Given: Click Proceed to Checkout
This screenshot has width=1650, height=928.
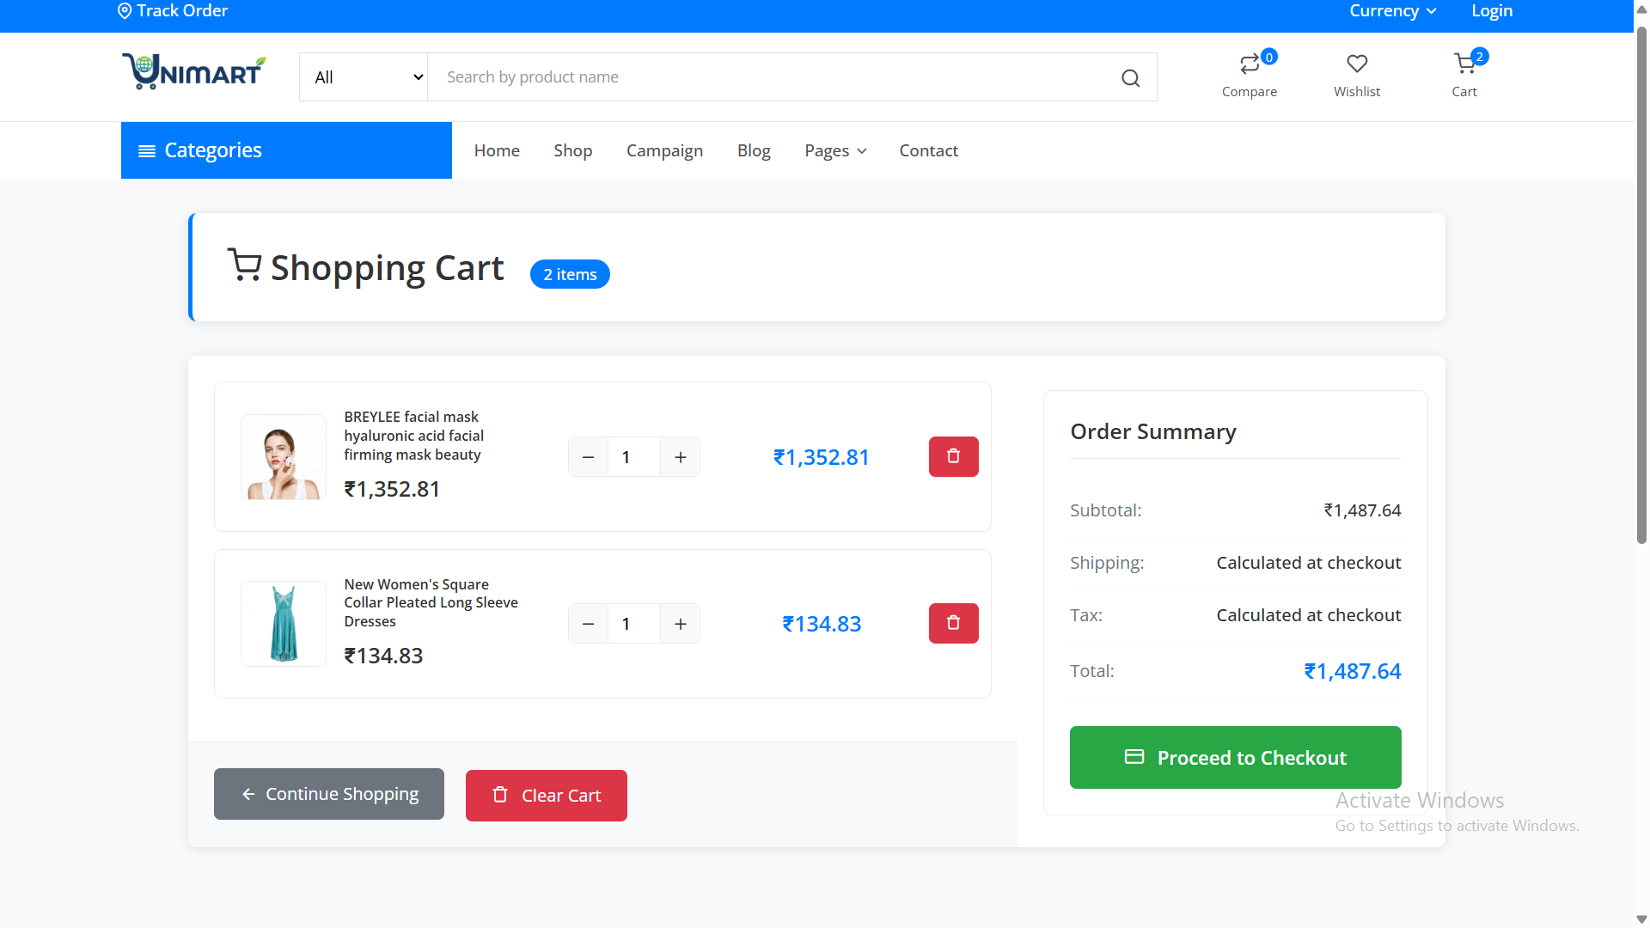Looking at the screenshot, I should 1235,757.
